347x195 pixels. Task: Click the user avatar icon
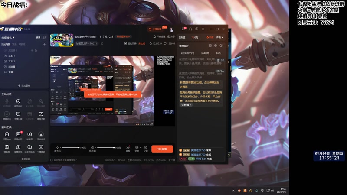click(171, 29)
